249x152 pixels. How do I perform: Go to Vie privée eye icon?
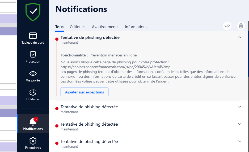[33, 76]
